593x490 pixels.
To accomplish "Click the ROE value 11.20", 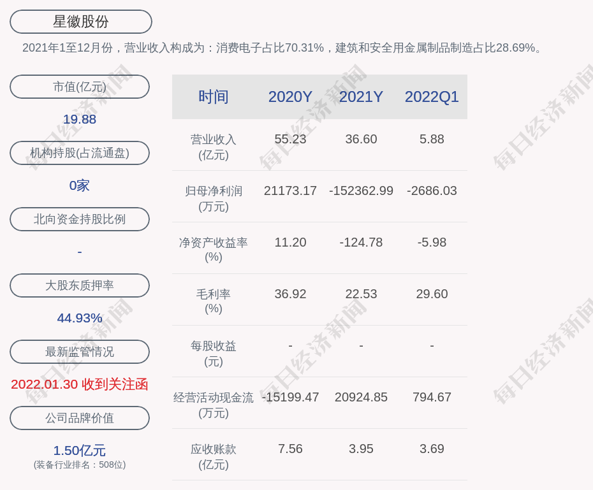I will pyautogui.click(x=290, y=242).
